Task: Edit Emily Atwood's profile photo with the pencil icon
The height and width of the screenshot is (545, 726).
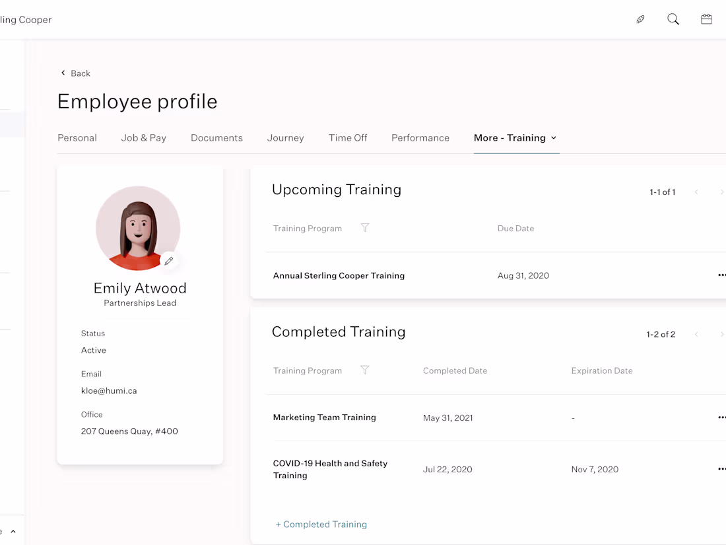Action: (x=169, y=261)
